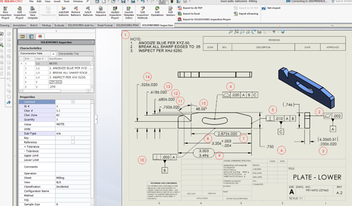
Task: Switch to the Annotation tab
Action: [x=20, y=25]
